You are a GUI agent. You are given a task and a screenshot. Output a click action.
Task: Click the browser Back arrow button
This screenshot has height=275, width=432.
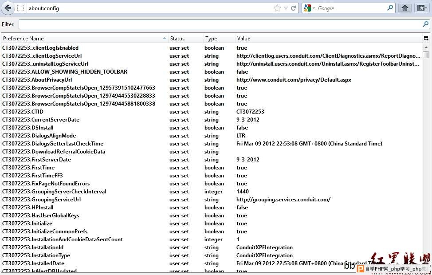click(x=8, y=8)
